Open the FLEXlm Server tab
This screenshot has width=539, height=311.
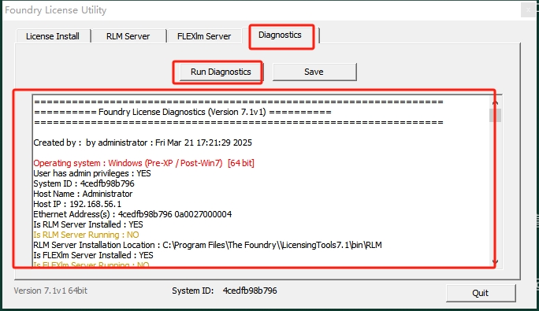tap(204, 36)
